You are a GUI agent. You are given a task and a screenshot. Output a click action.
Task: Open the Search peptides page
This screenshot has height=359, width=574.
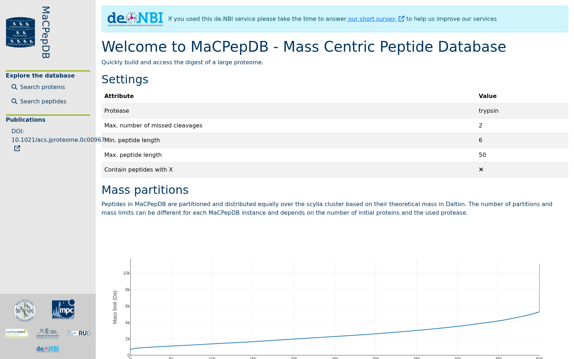43,101
